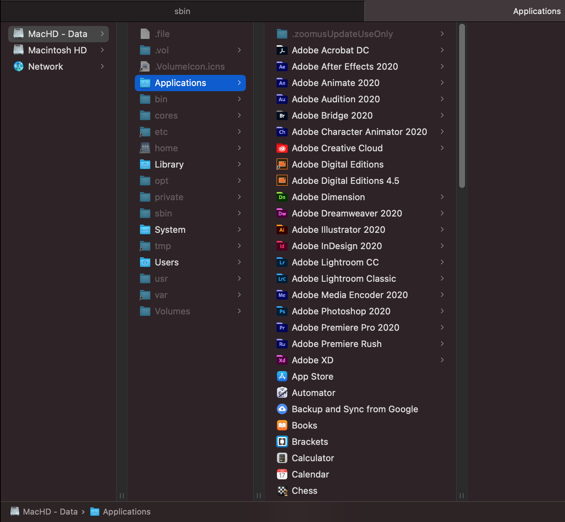The height and width of the screenshot is (522, 565).
Task: Click the Network globe icon
Action: (x=19, y=66)
